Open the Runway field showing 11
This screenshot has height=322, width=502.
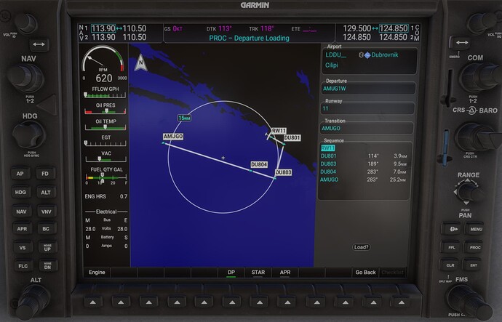pyautogui.click(x=368, y=108)
